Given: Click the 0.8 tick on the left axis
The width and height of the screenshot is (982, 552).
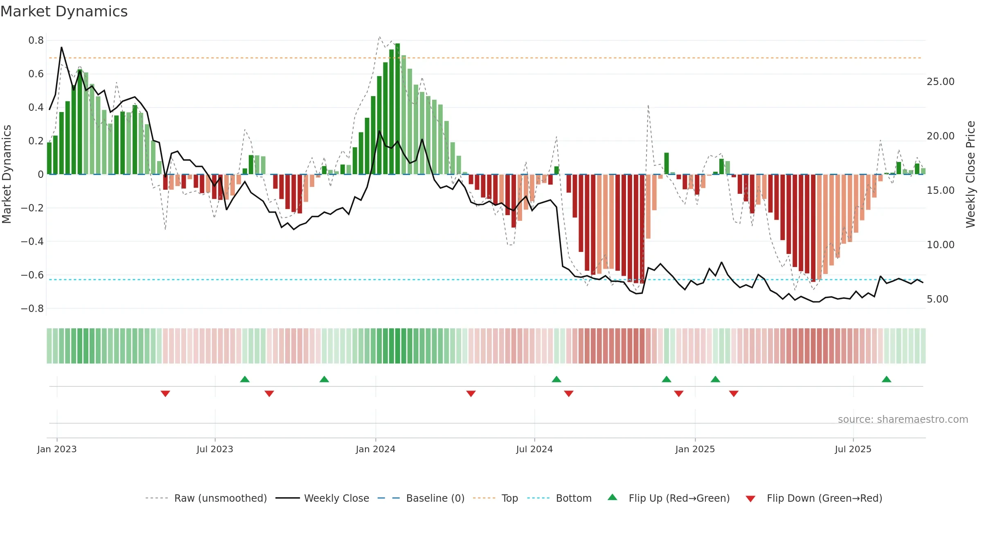Looking at the screenshot, I should 36,40.
